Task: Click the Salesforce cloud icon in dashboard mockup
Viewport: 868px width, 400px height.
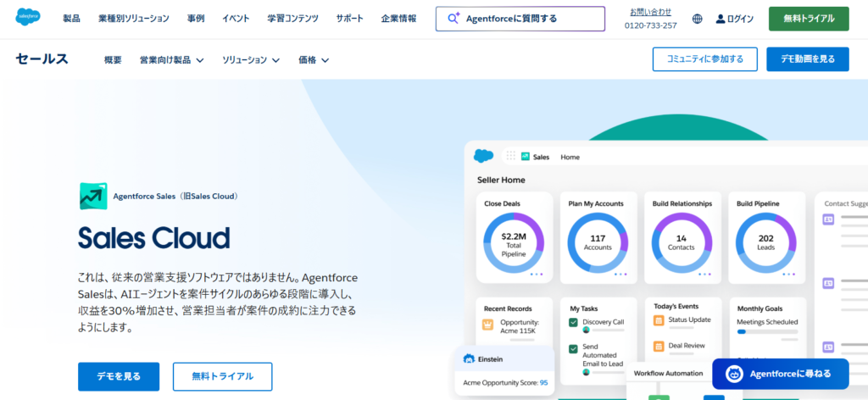Action: click(483, 157)
